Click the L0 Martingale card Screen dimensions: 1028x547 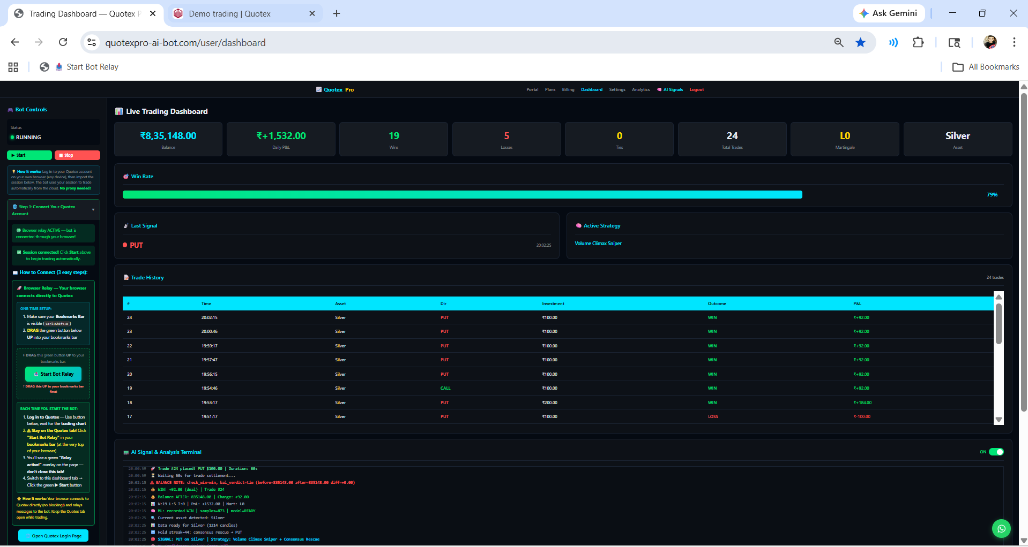pos(845,139)
